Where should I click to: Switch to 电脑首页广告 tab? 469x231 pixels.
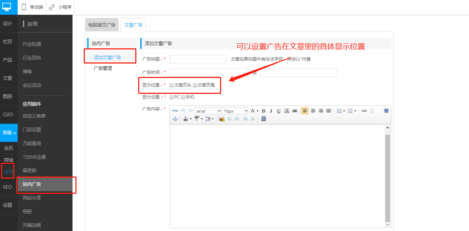(102, 25)
